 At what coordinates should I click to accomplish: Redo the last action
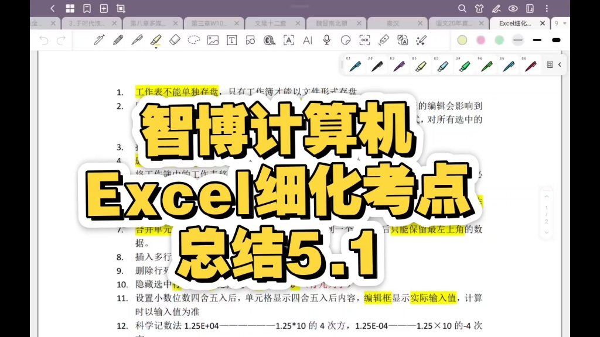61,40
